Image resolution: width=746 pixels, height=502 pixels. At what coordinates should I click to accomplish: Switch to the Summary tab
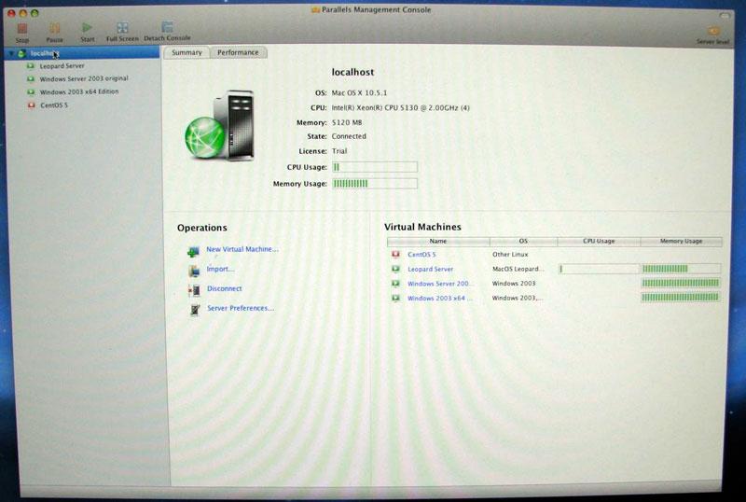(x=186, y=52)
